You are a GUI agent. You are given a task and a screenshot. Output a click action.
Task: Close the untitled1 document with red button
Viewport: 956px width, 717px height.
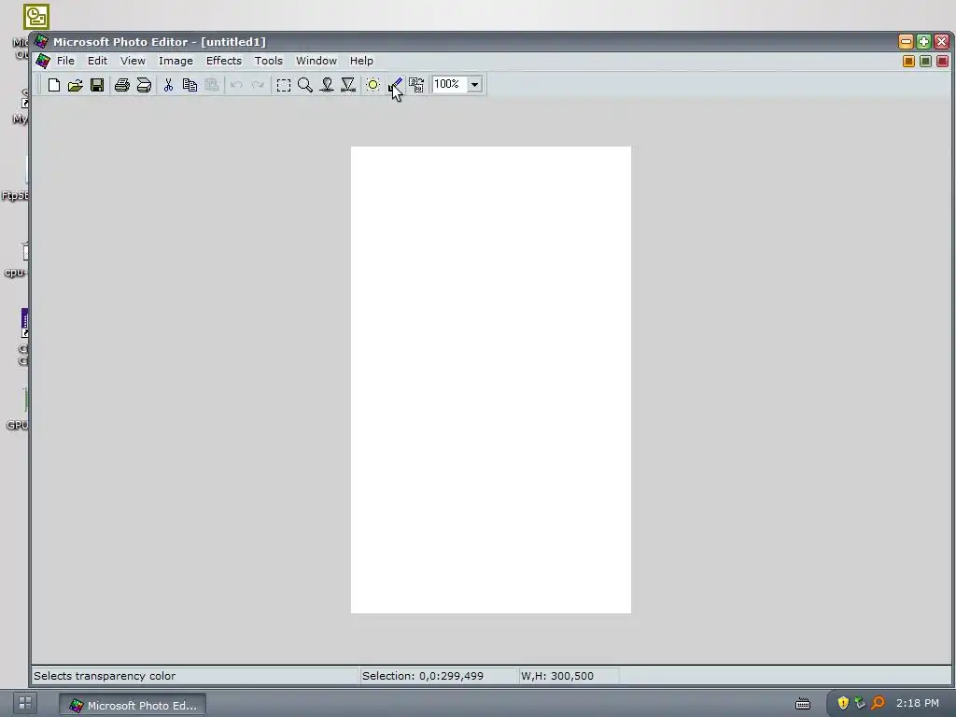coord(943,61)
